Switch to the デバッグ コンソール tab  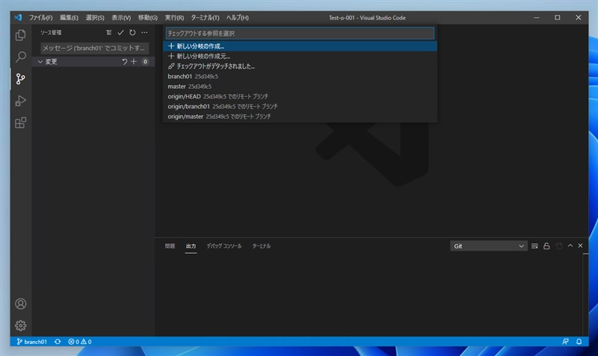pyautogui.click(x=224, y=246)
